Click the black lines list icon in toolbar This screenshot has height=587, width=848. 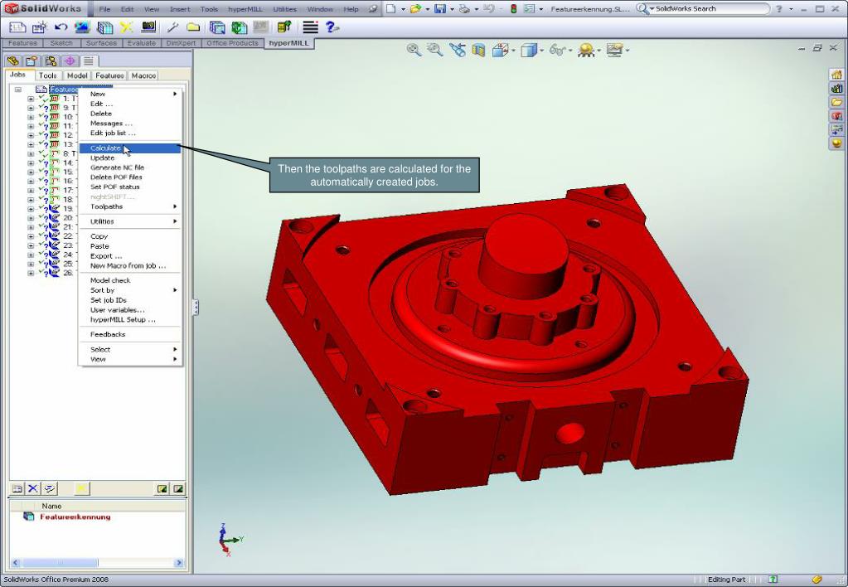point(310,27)
